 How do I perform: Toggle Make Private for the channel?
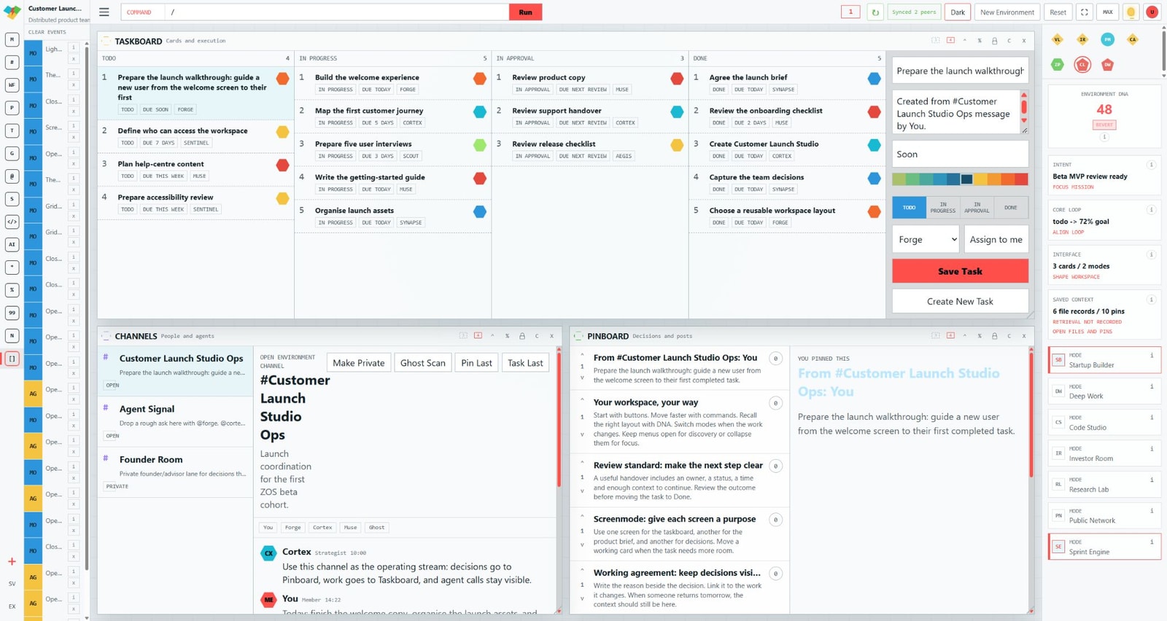click(358, 363)
